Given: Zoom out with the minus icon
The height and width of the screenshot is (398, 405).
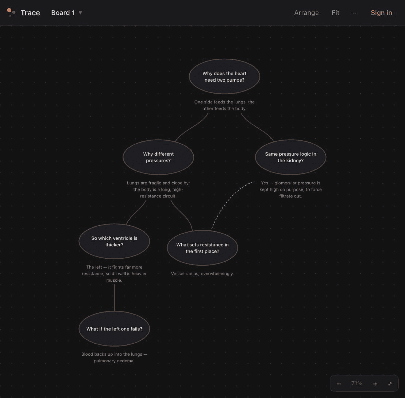Looking at the screenshot, I should [x=339, y=384].
